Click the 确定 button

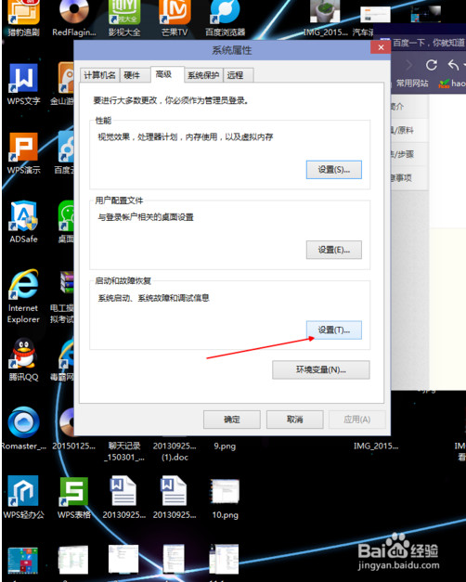click(232, 420)
